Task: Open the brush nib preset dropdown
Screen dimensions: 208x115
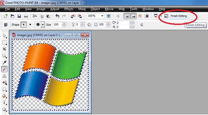Action: [43, 25]
